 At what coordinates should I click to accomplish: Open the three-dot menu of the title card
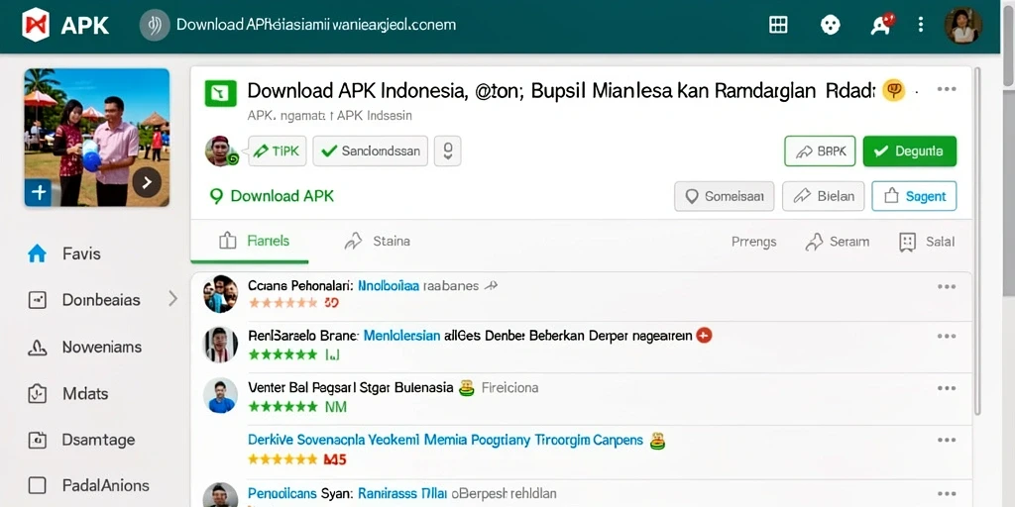947,89
